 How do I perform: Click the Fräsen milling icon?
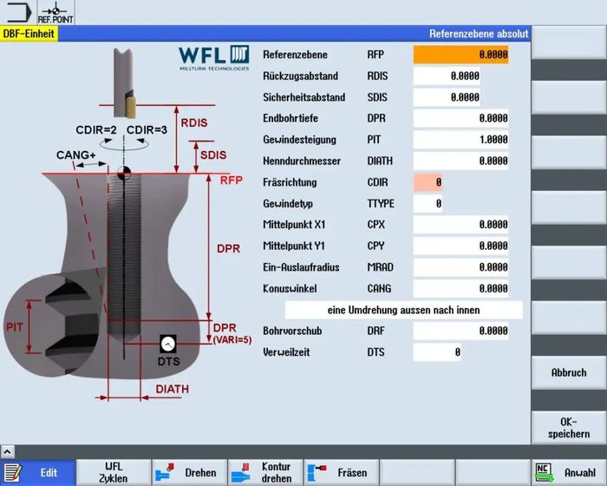point(317,473)
